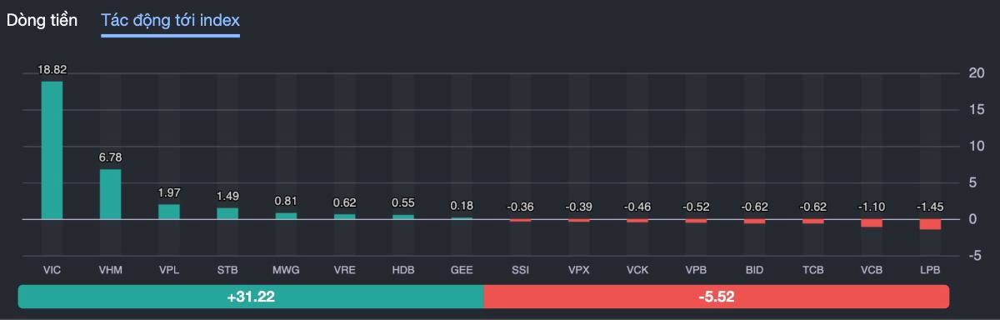Click the -1.45 value label

[930, 206]
